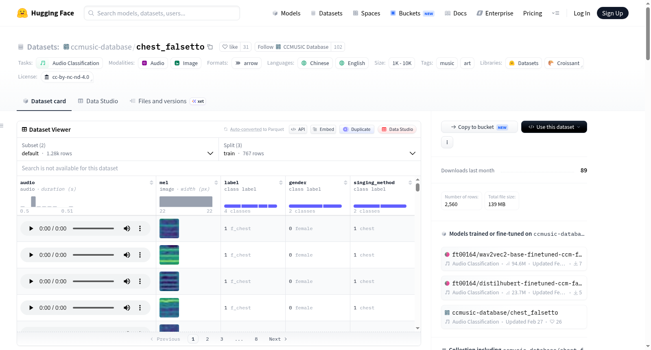Sort by the label column

[281, 183]
